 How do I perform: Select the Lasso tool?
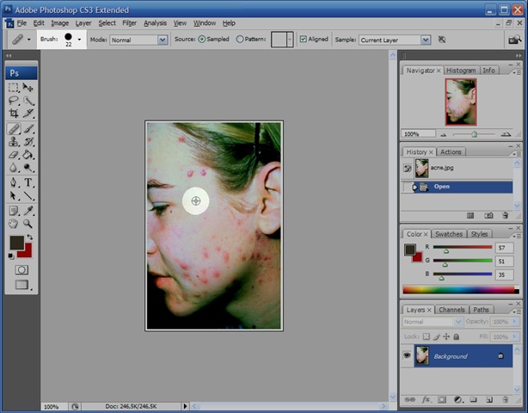pyautogui.click(x=14, y=101)
